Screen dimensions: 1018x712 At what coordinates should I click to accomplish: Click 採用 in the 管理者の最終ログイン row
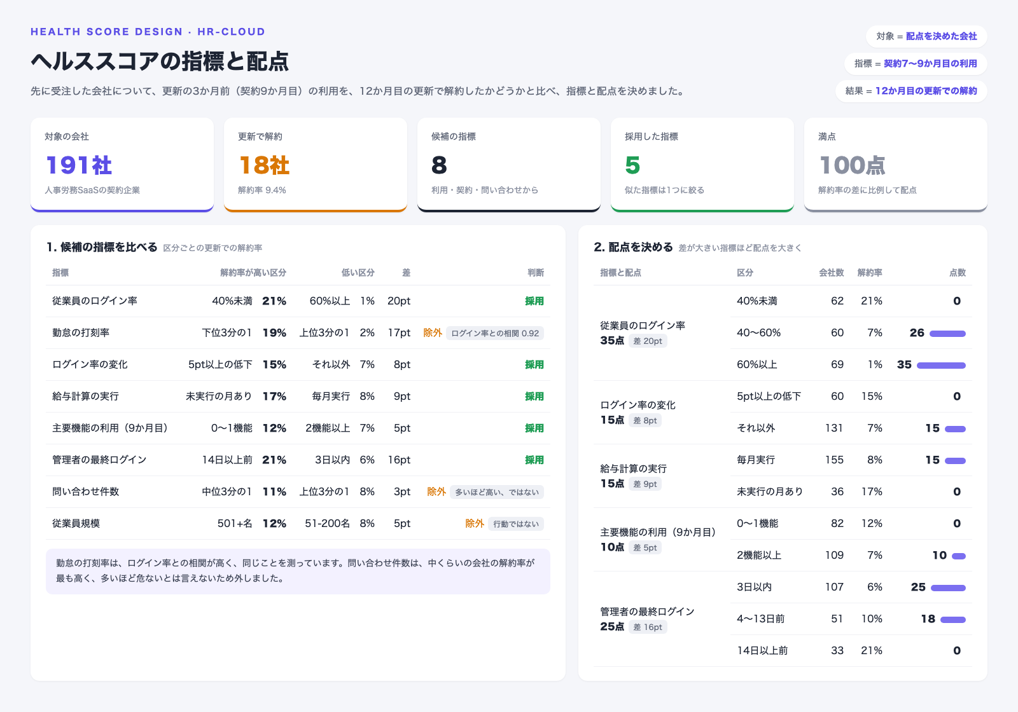coord(534,460)
